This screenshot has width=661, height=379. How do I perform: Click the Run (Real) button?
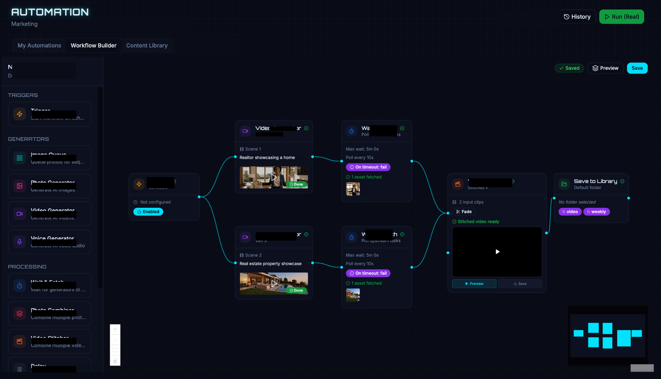(621, 17)
